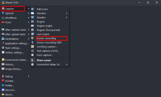Click the Destinations icon
This screenshot has height=97, width=161.
click(3, 39)
